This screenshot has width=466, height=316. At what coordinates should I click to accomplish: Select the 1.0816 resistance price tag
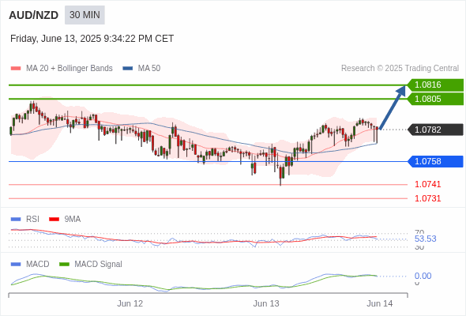click(x=435, y=85)
